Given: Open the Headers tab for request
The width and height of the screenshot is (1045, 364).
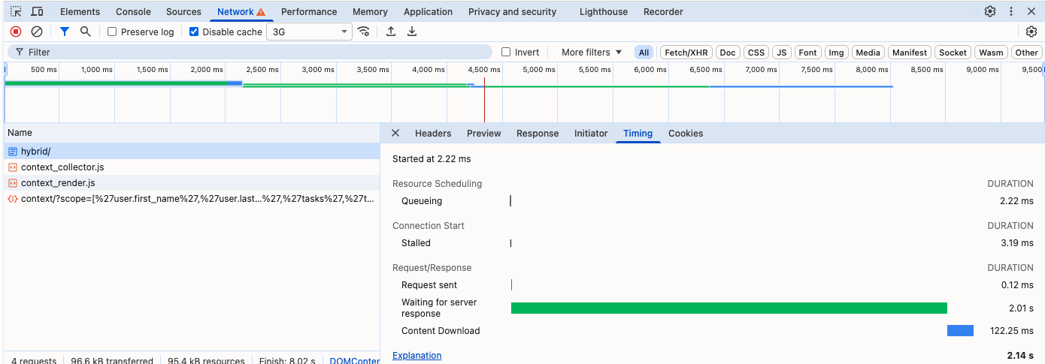Looking at the screenshot, I should pos(433,134).
